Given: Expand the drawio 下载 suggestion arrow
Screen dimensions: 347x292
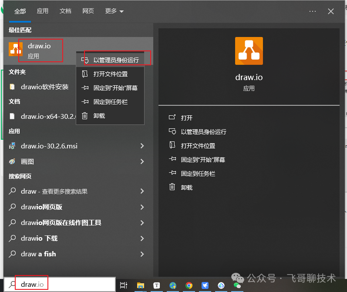Looking at the screenshot, I should pos(142,238).
